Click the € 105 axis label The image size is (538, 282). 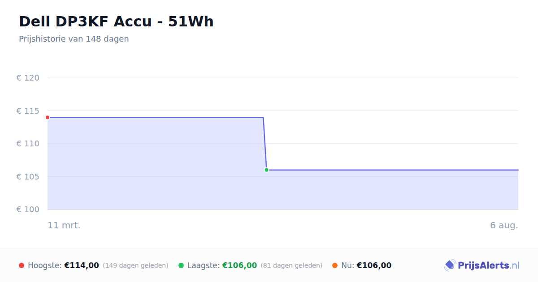tap(28, 177)
